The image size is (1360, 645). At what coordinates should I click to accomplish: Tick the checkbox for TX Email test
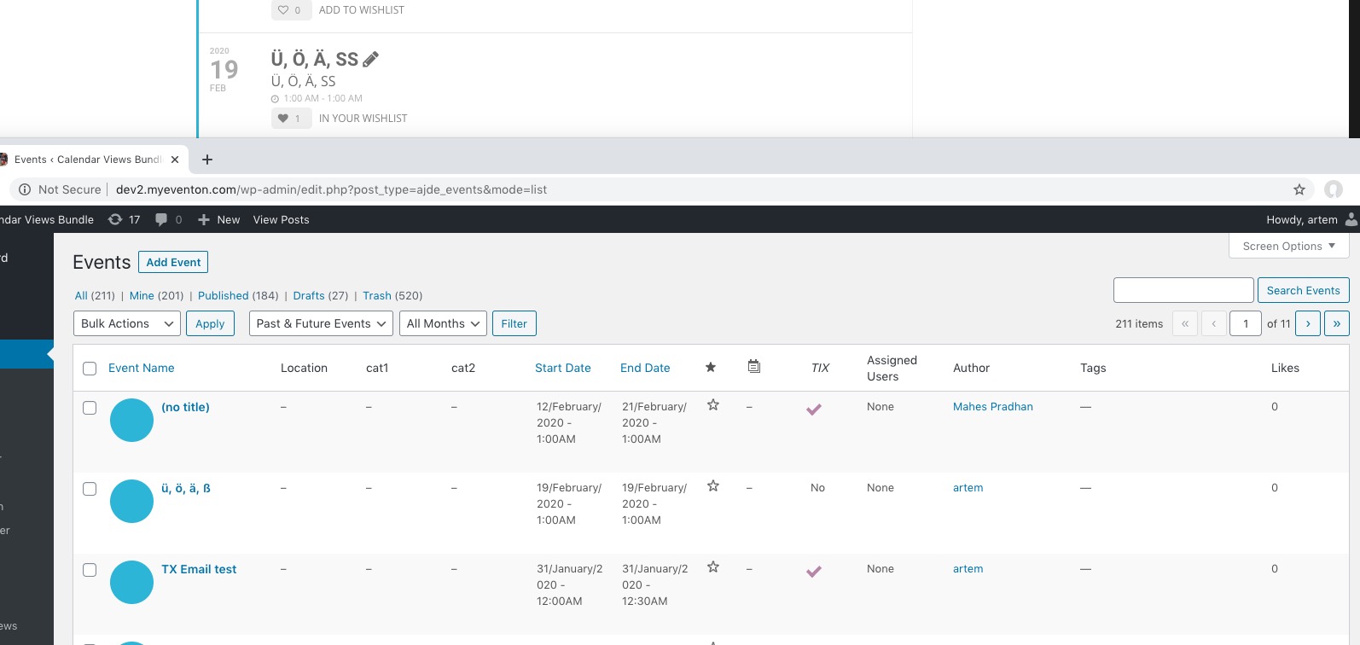(x=90, y=570)
